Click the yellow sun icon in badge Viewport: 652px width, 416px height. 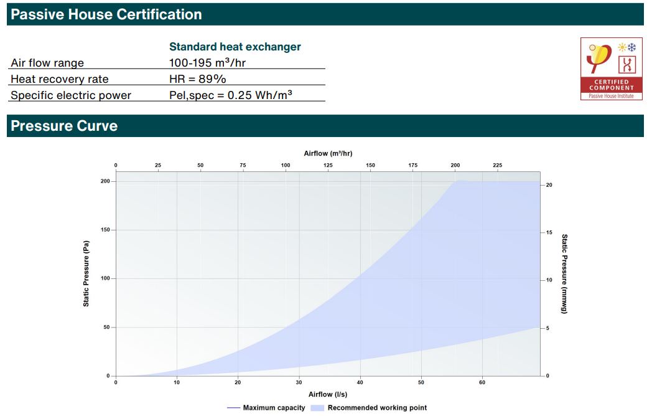(x=622, y=47)
